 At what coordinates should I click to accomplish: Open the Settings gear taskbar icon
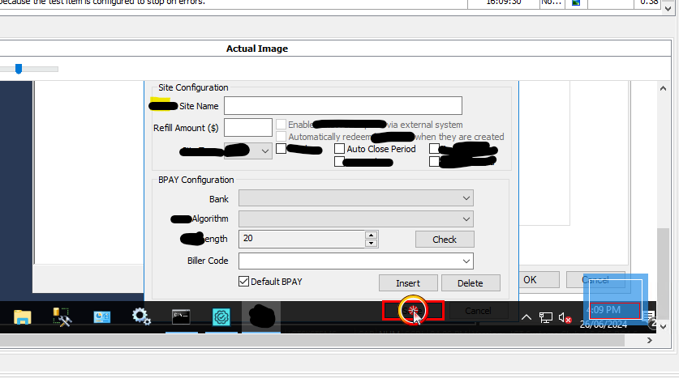tap(141, 316)
